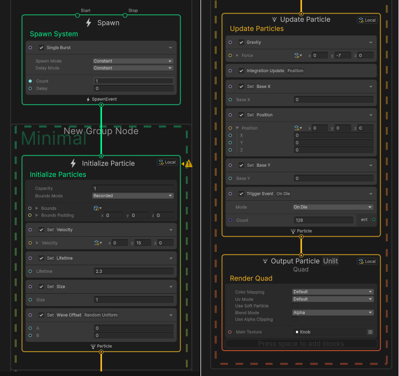Click the Main Texture input port
Viewport: 399px width, 376px height.
[x=230, y=332]
